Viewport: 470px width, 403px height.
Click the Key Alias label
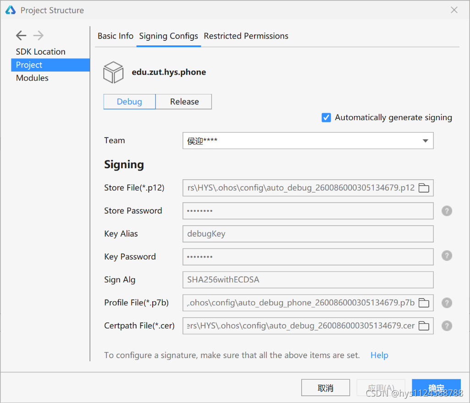pos(121,234)
